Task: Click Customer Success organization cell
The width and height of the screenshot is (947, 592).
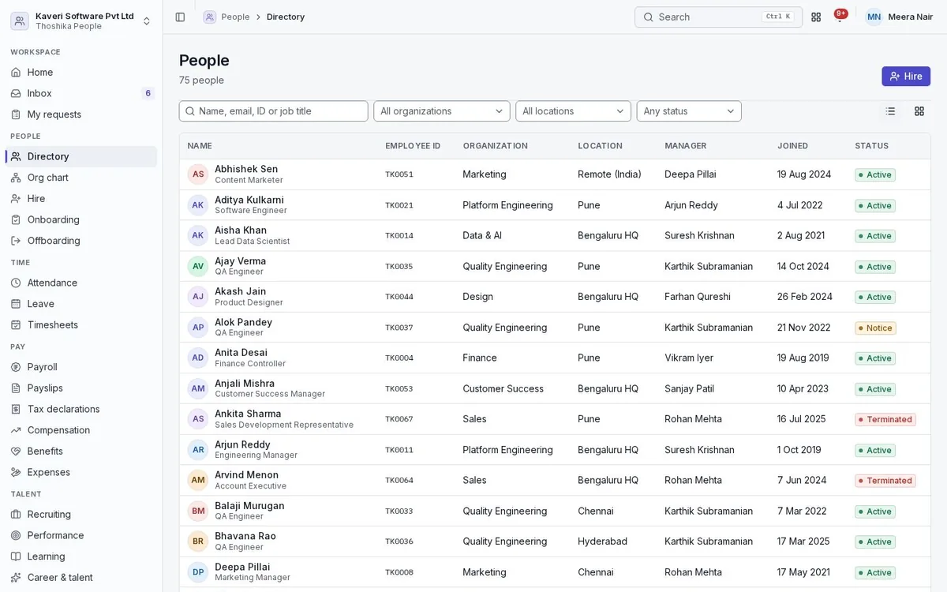Action: pos(503,388)
